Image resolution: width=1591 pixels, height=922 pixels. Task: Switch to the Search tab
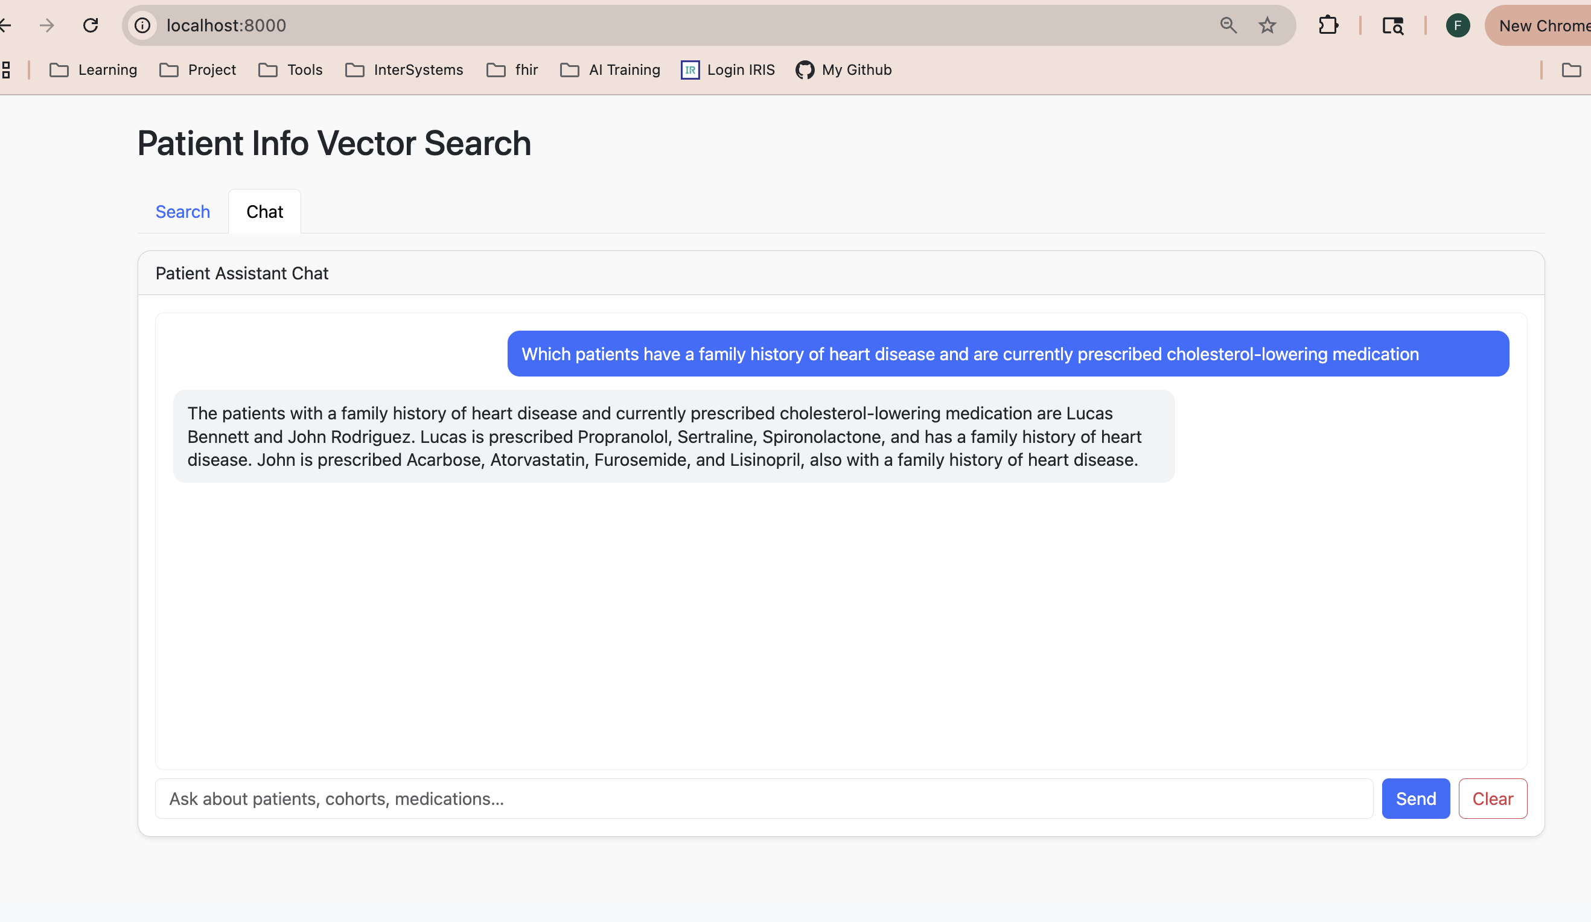pyautogui.click(x=182, y=212)
